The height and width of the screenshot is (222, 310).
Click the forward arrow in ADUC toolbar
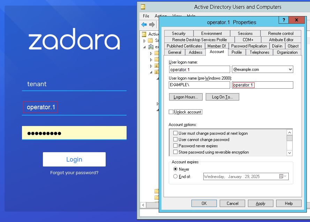point(152,24)
